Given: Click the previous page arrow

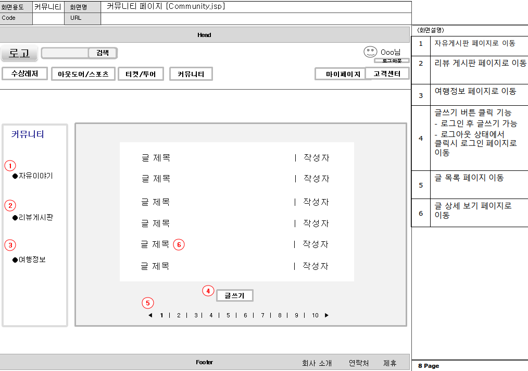Looking at the screenshot, I should pyautogui.click(x=150, y=315).
